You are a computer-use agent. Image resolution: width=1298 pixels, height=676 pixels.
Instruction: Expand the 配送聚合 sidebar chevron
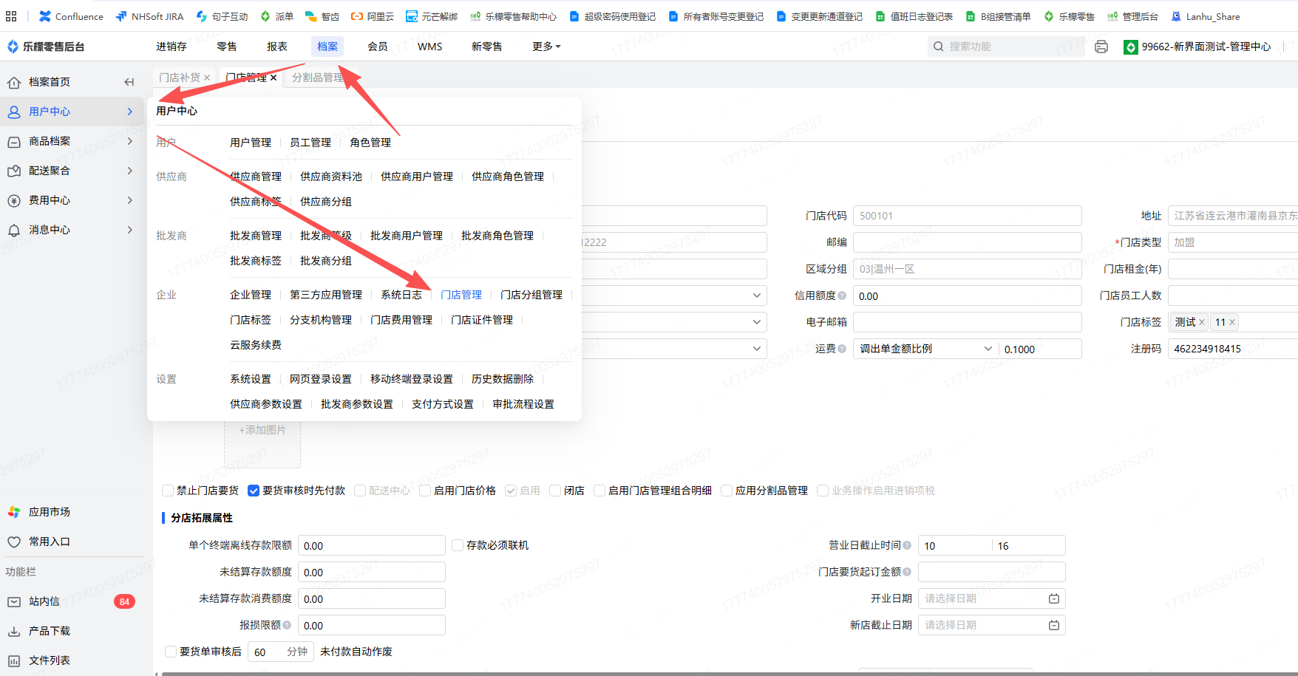130,171
